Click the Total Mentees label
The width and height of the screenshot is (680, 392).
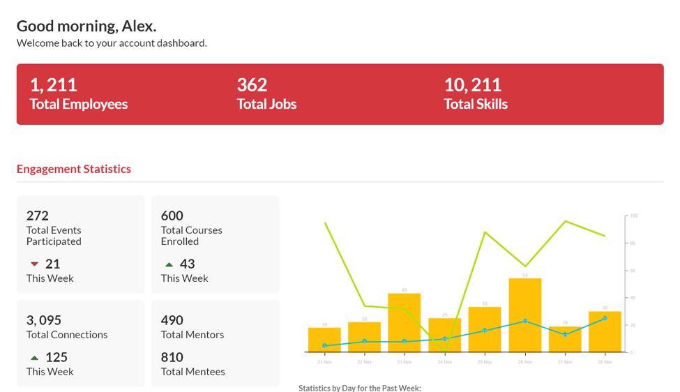(193, 372)
